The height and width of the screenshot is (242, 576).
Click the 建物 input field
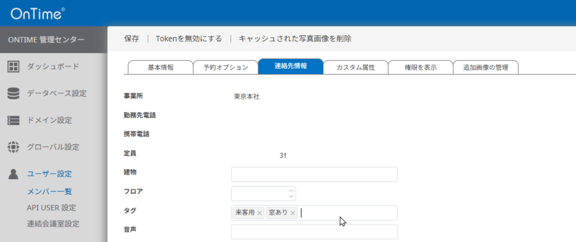(x=314, y=175)
